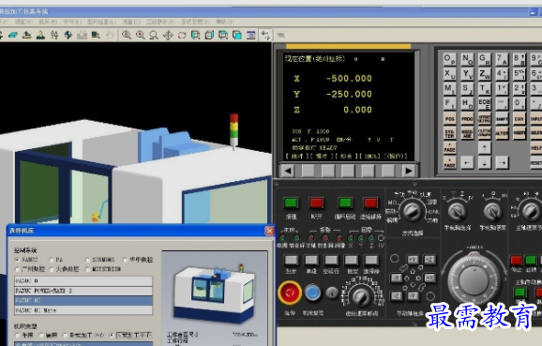Click the -Y jog button

pos(413,296)
